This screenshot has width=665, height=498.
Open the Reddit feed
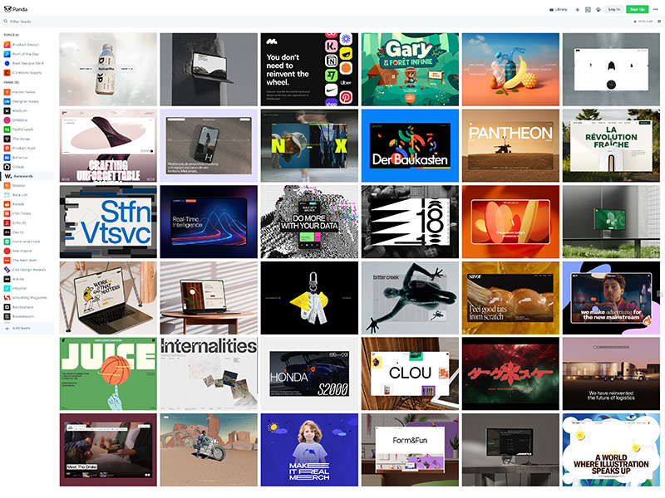coord(17,202)
